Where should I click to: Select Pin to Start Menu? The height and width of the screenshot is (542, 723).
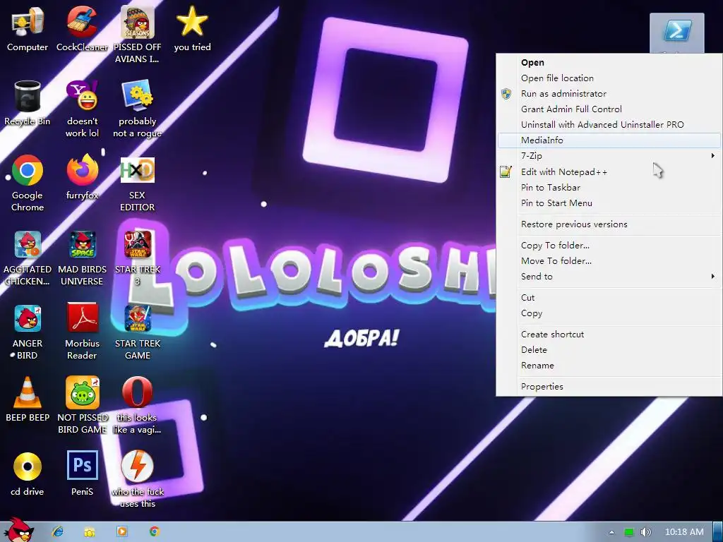pyautogui.click(x=609, y=203)
